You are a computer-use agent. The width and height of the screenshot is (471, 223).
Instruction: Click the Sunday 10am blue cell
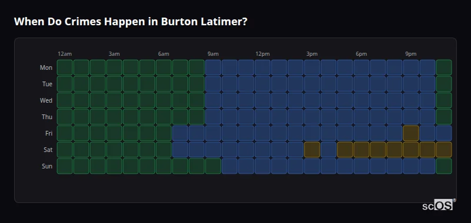(x=230, y=166)
